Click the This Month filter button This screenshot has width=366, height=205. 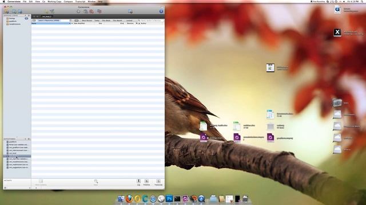click(x=117, y=20)
